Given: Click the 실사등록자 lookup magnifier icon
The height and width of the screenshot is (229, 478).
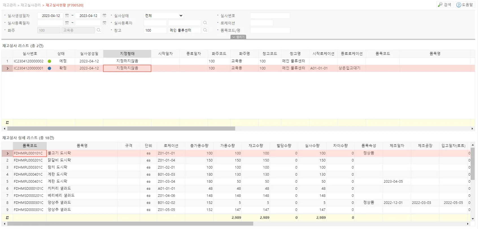Looking at the screenshot, I should [x=205, y=23].
